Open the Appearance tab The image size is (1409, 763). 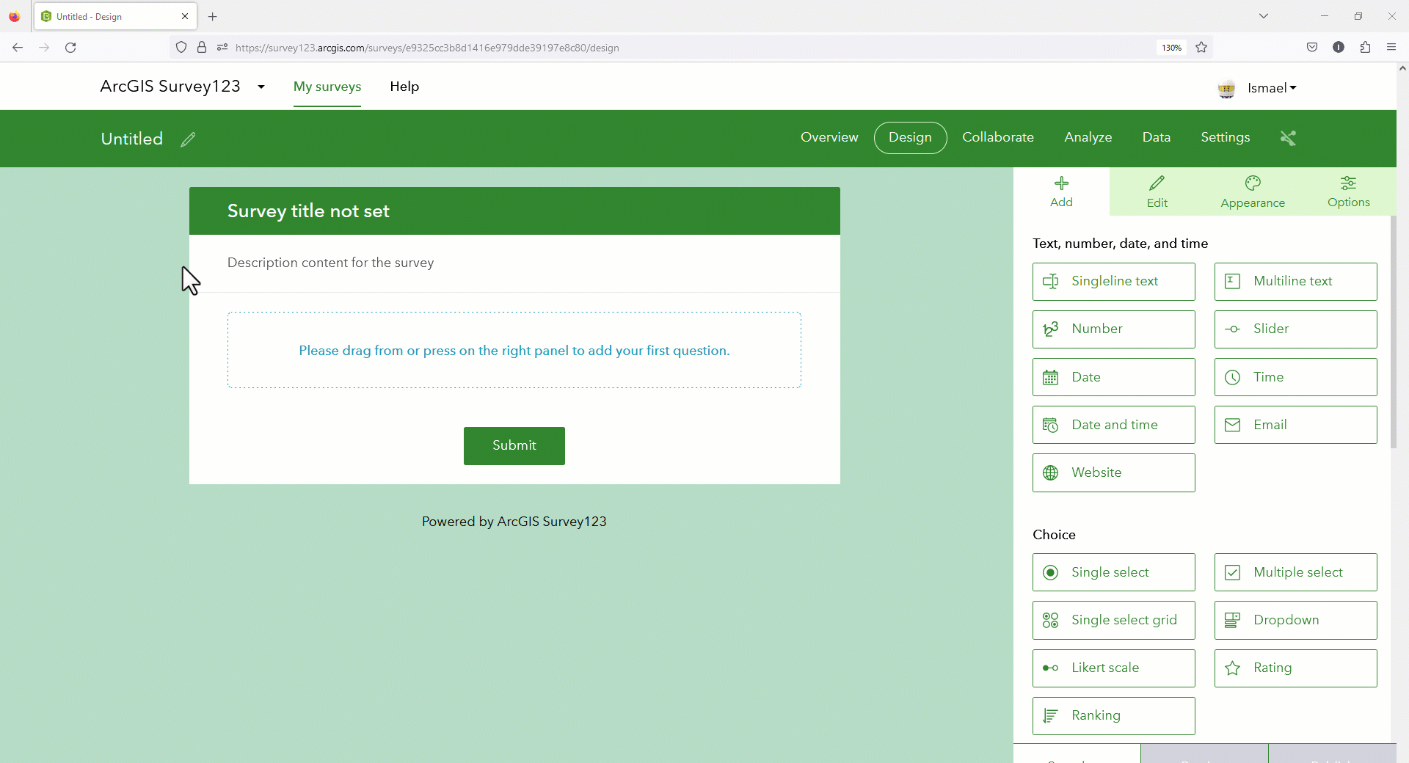[1253, 191]
